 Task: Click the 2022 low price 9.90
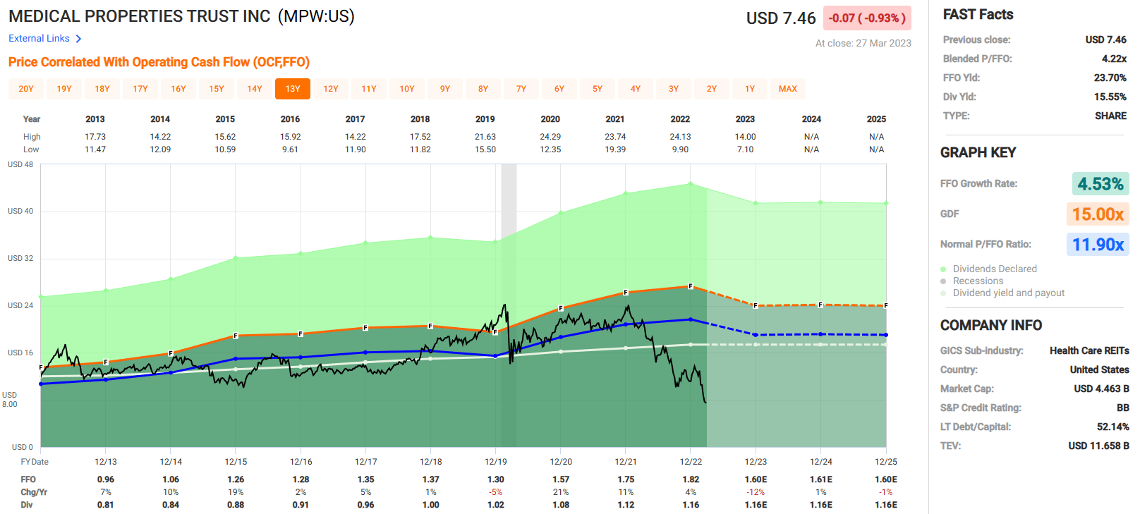pyautogui.click(x=680, y=149)
